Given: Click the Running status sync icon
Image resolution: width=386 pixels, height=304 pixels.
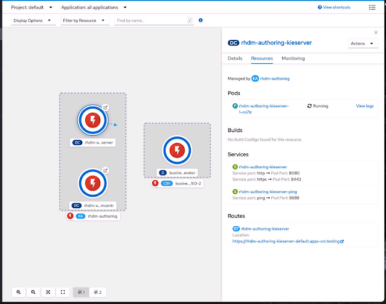Looking at the screenshot, I should pyautogui.click(x=309, y=106).
